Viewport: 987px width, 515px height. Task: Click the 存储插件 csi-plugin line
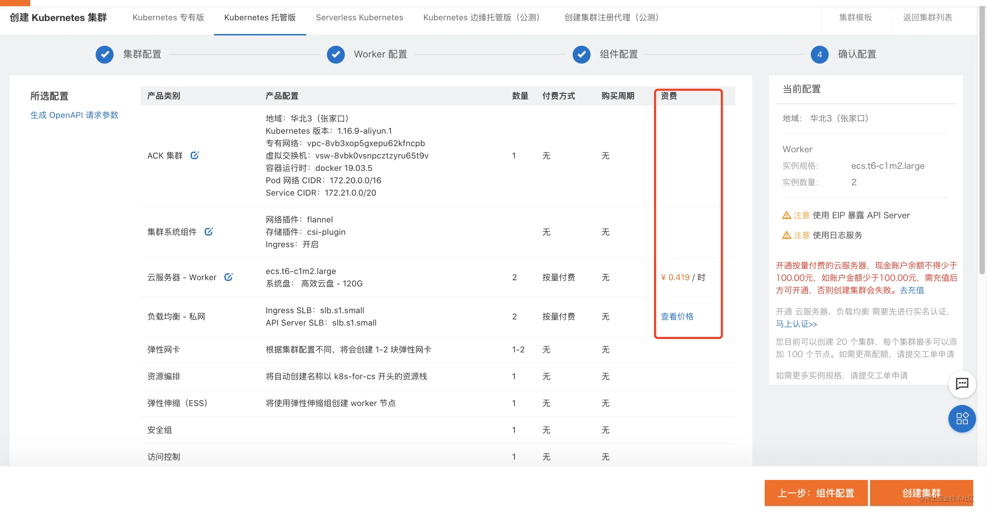coord(305,232)
